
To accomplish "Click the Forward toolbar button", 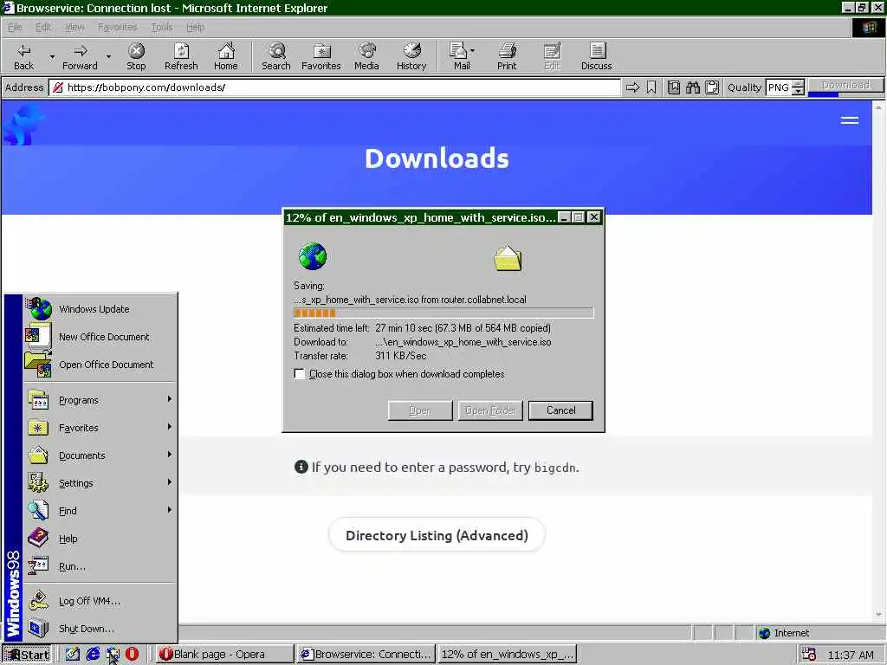I will 80,56.
